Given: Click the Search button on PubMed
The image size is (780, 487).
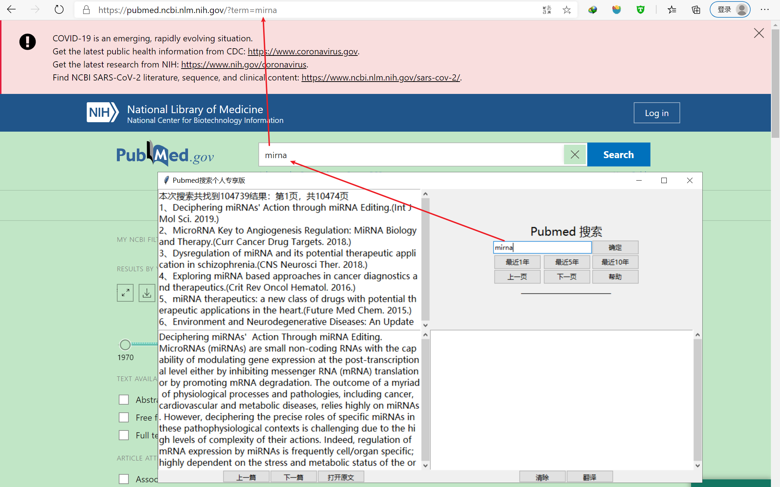Looking at the screenshot, I should pyautogui.click(x=618, y=154).
